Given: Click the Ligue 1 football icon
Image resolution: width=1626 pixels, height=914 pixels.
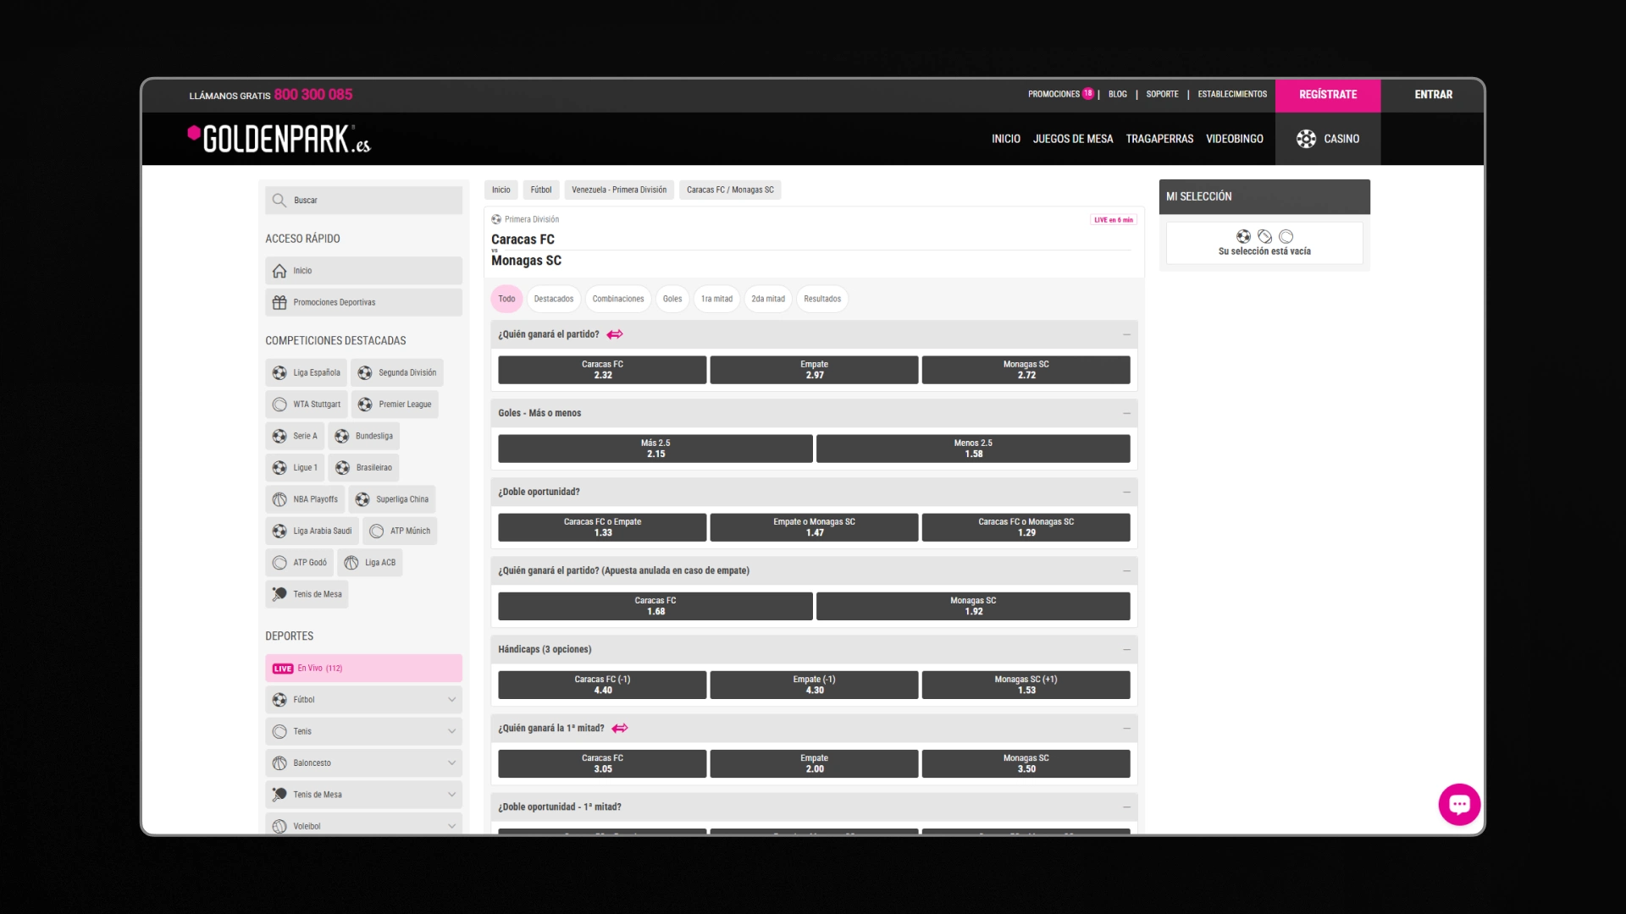Looking at the screenshot, I should [x=279, y=468].
